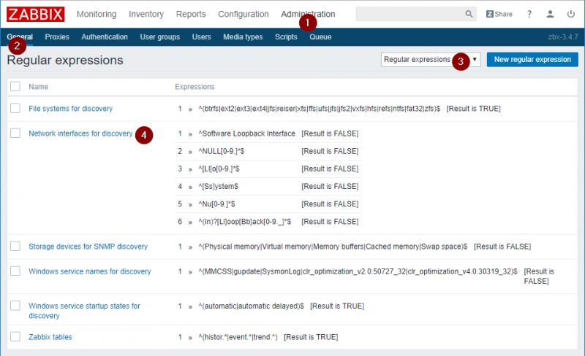This screenshot has width=585, height=356.
Task: Click the Name column header
Action: pyautogui.click(x=39, y=86)
